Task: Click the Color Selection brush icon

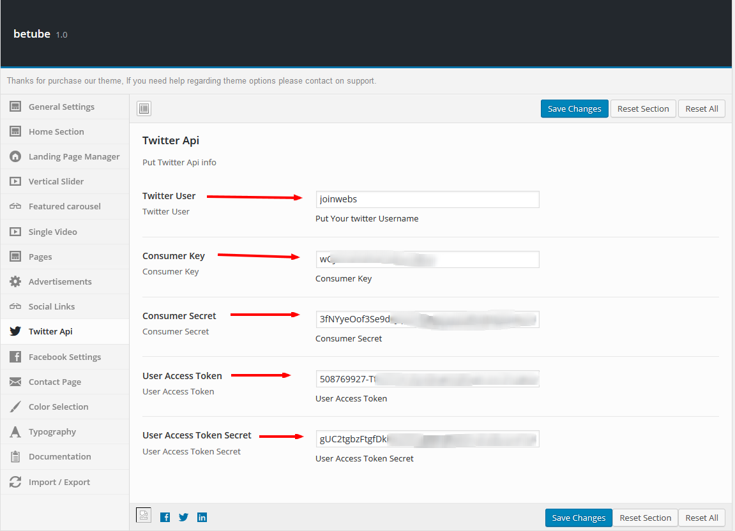Action: point(15,407)
